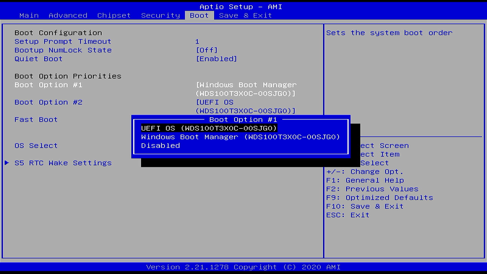Open S5 RTC Wake Settings submenu
Image resolution: width=487 pixels, height=274 pixels.
pyautogui.click(x=63, y=163)
